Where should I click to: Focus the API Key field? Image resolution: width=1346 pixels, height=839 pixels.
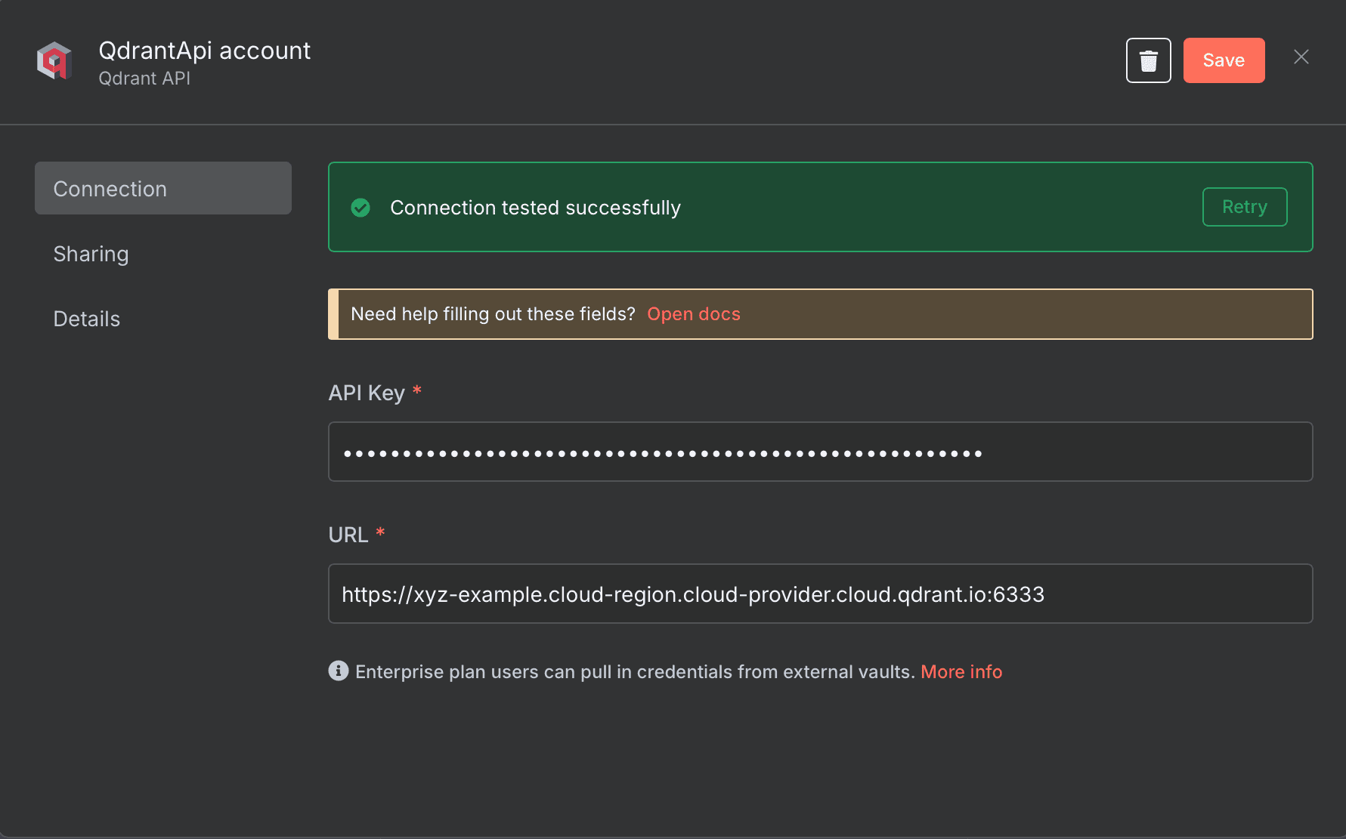820,452
